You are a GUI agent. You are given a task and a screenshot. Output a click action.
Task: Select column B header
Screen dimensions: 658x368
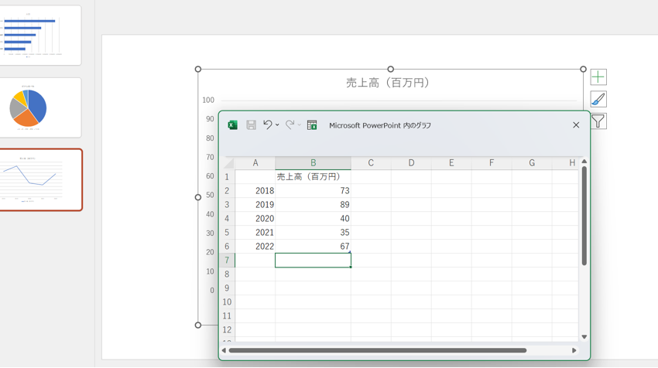click(313, 163)
